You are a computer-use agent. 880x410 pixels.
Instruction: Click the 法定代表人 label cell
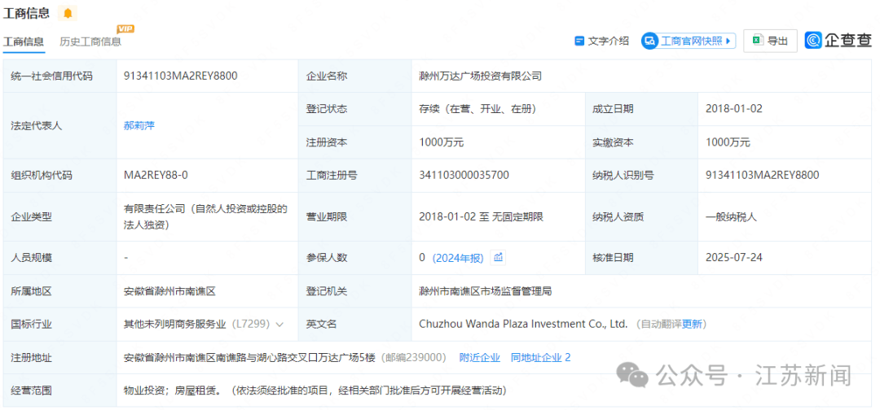(60, 125)
